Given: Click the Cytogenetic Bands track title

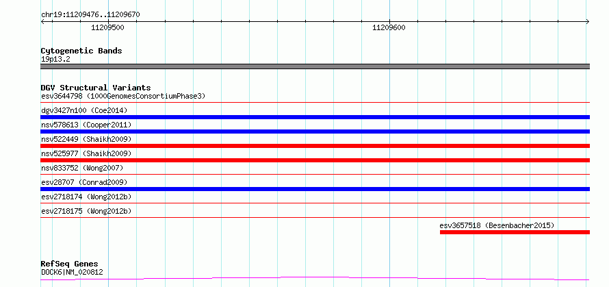Looking at the screenshot, I should (81, 51).
